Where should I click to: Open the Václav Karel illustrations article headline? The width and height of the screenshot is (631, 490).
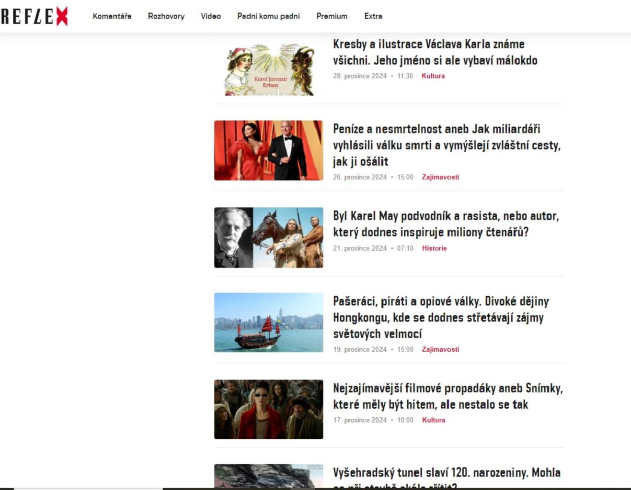coord(435,52)
